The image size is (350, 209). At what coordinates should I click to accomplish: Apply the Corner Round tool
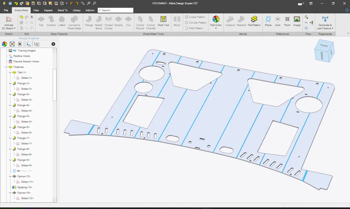click(140, 22)
